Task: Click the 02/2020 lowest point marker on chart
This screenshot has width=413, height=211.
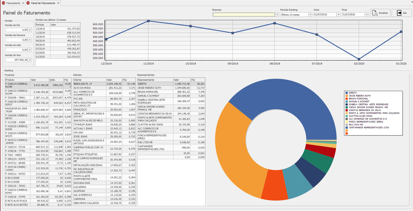Action: (x=359, y=59)
